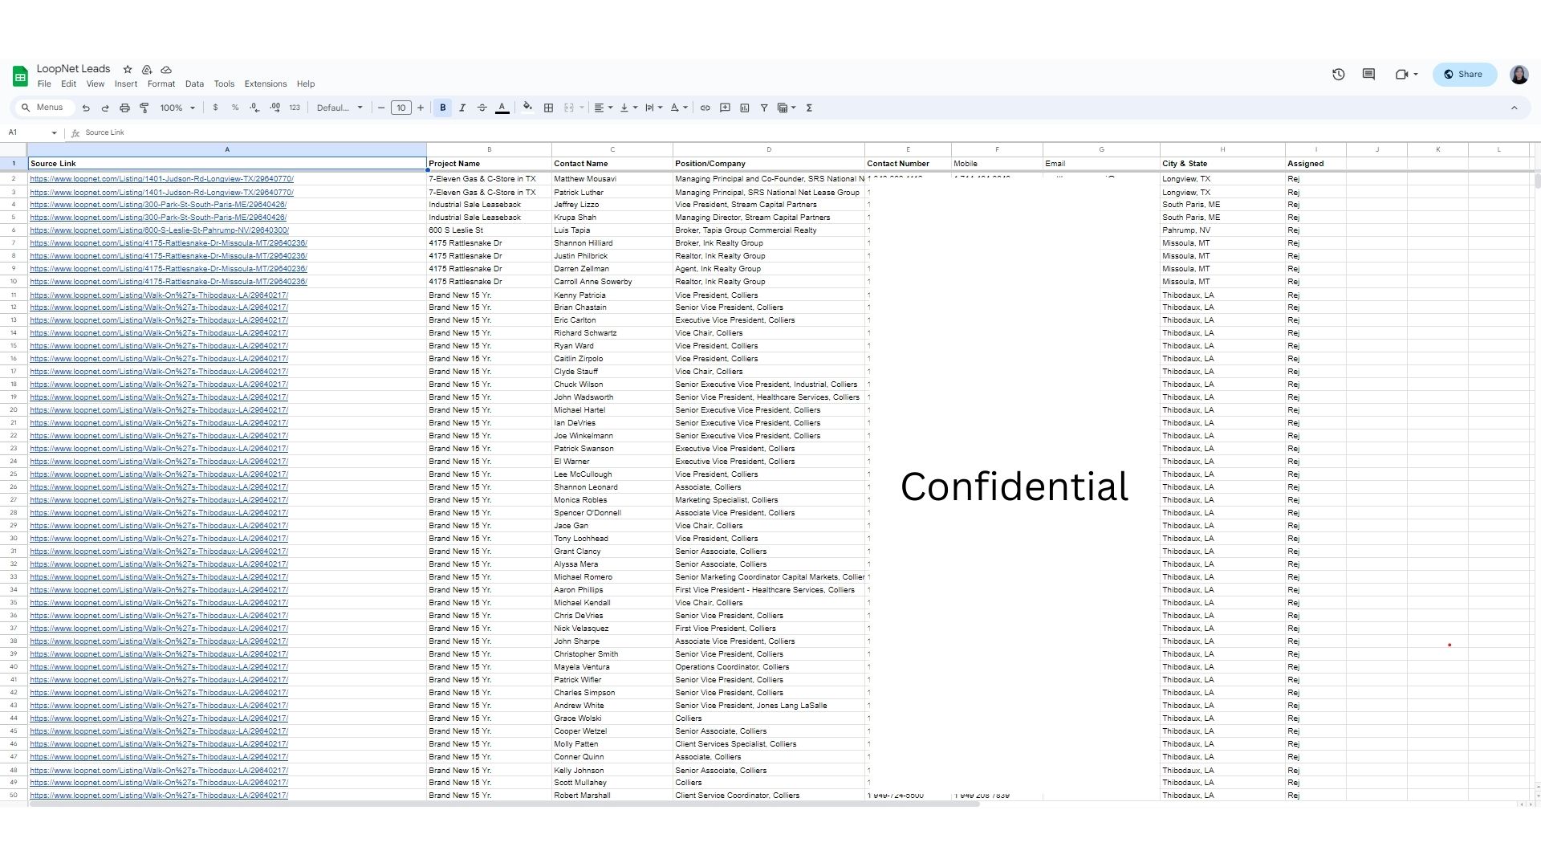This screenshot has height=867, width=1541.
Task: Open the video meeting camera button
Action: (x=1406, y=74)
